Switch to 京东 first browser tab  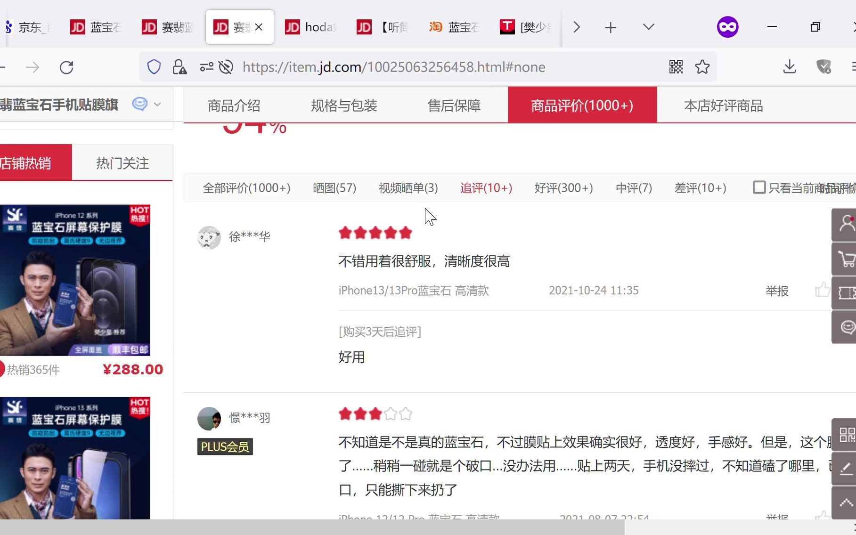(29, 27)
